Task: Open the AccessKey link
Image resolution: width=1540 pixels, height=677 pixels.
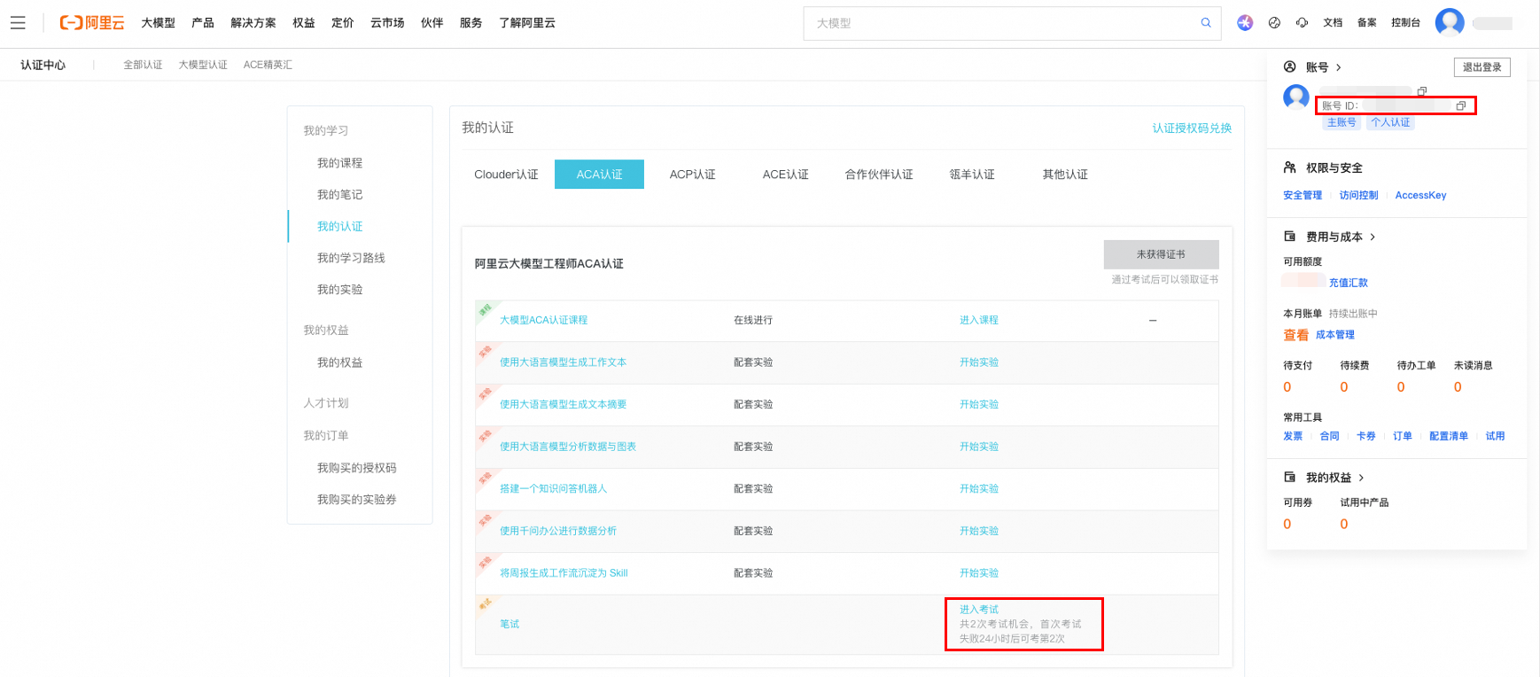Action: [x=1420, y=195]
